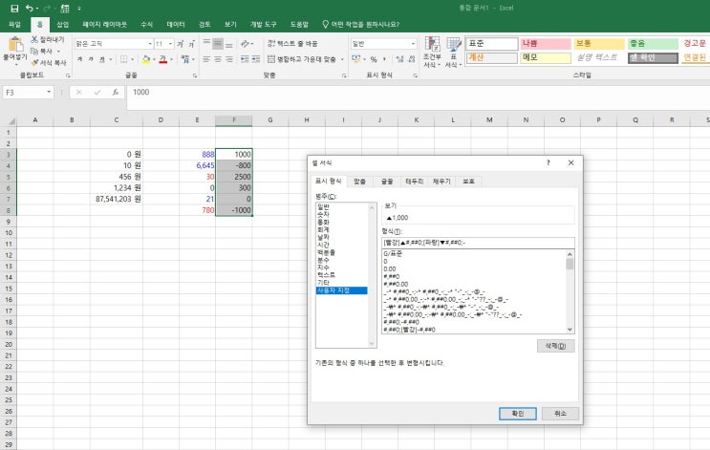
Task: Click the Save icon in quick access toolbar
Action: click(x=13, y=8)
